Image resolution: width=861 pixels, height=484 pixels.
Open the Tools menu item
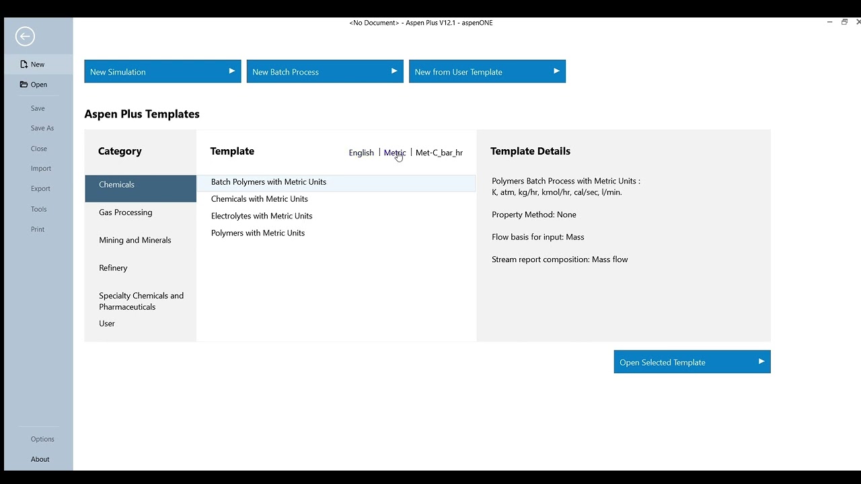[x=38, y=209]
